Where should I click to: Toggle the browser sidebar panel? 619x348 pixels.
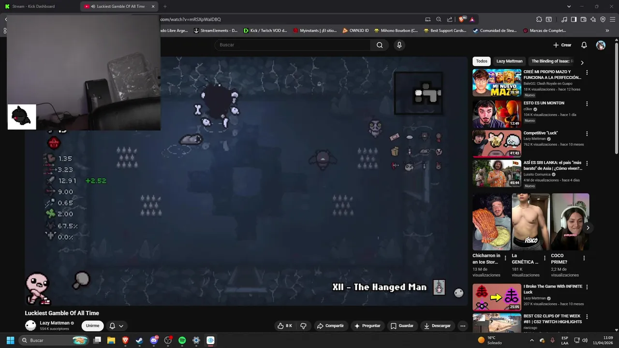tap(574, 19)
